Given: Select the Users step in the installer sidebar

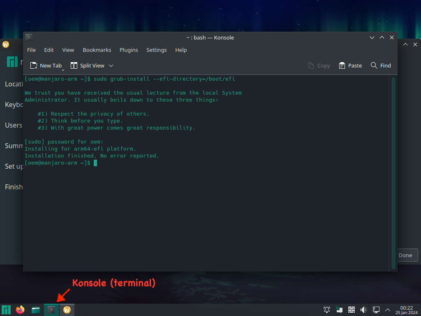Looking at the screenshot, I should point(14,125).
